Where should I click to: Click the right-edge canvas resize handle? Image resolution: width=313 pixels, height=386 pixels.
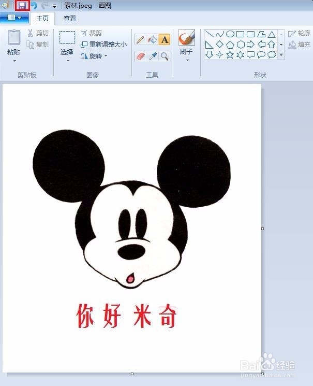click(x=263, y=228)
